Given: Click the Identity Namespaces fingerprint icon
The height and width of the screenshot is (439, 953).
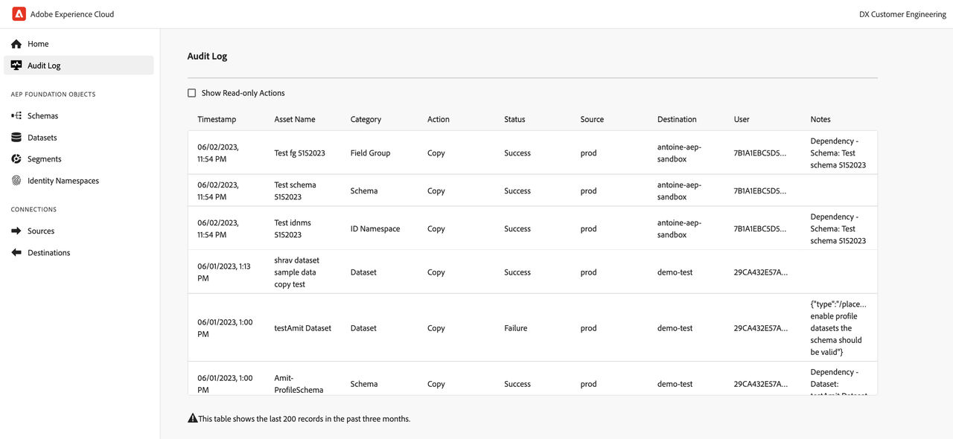Looking at the screenshot, I should 16,181.
